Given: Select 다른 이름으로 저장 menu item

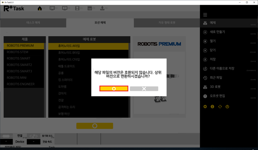Looking at the screenshot, I should tap(222, 69).
